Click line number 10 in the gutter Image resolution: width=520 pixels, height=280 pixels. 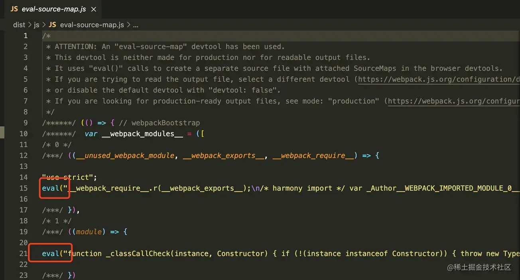point(24,134)
